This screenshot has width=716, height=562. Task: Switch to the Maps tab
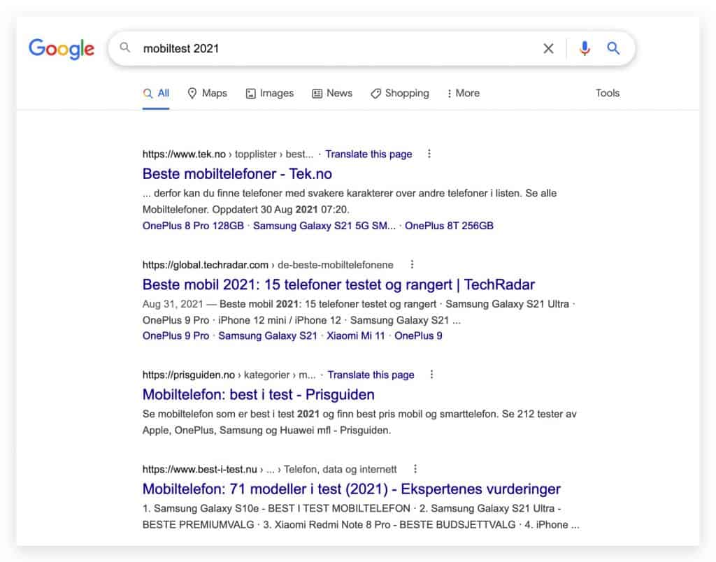tap(207, 93)
